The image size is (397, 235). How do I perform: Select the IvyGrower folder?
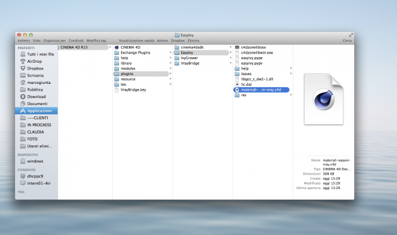(186, 58)
